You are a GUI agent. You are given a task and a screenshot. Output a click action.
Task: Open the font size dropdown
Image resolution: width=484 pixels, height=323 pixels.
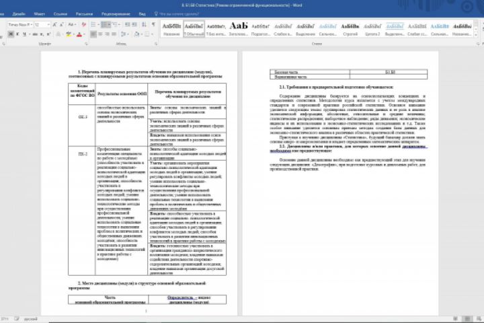point(48,24)
